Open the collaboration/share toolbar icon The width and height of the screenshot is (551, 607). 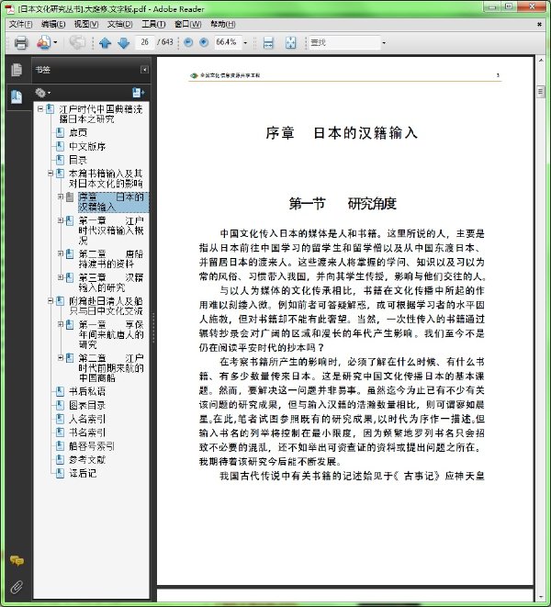(x=43, y=42)
